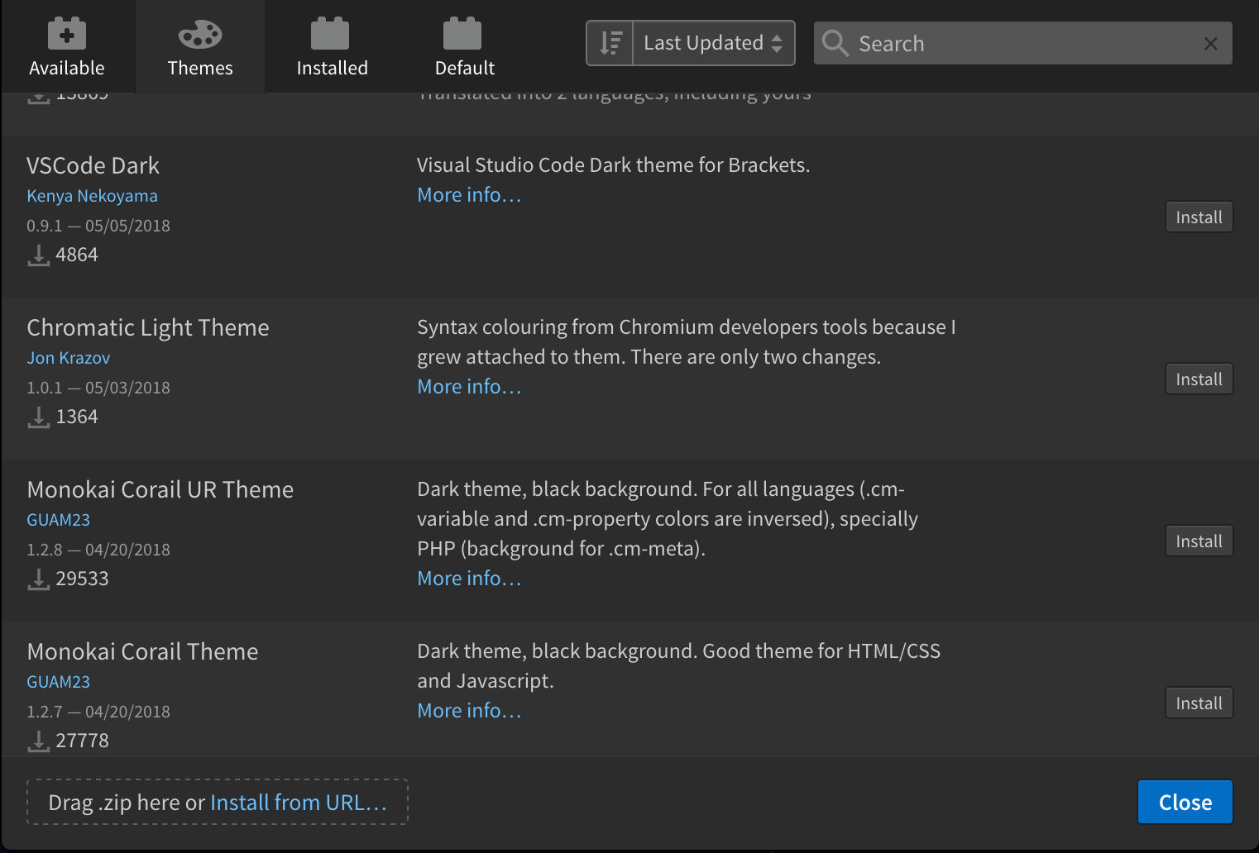Click the clear search X icon
The height and width of the screenshot is (853, 1259).
click(x=1211, y=43)
